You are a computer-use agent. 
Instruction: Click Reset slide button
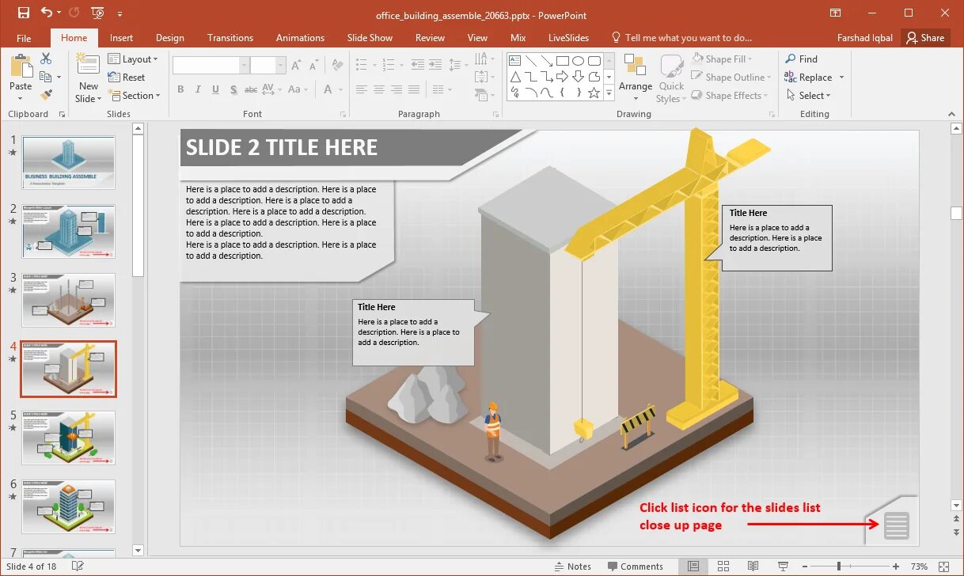click(x=127, y=78)
